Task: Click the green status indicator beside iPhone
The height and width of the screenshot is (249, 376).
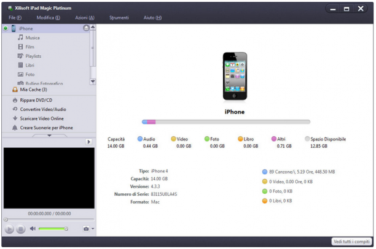Action: (x=6, y=28)
